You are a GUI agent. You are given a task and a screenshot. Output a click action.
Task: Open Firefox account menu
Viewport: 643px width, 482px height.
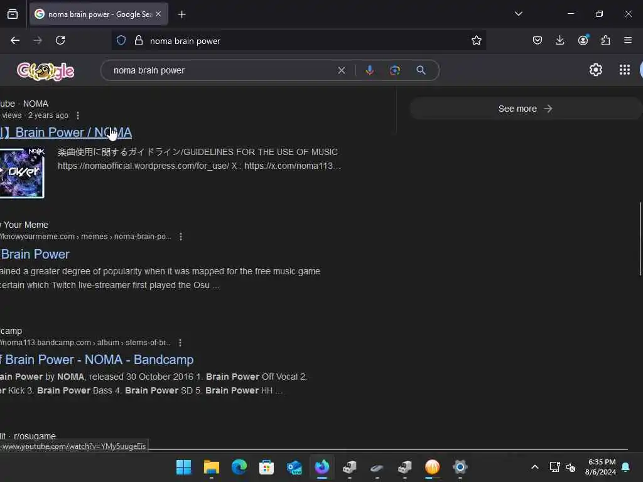[583, 40]
